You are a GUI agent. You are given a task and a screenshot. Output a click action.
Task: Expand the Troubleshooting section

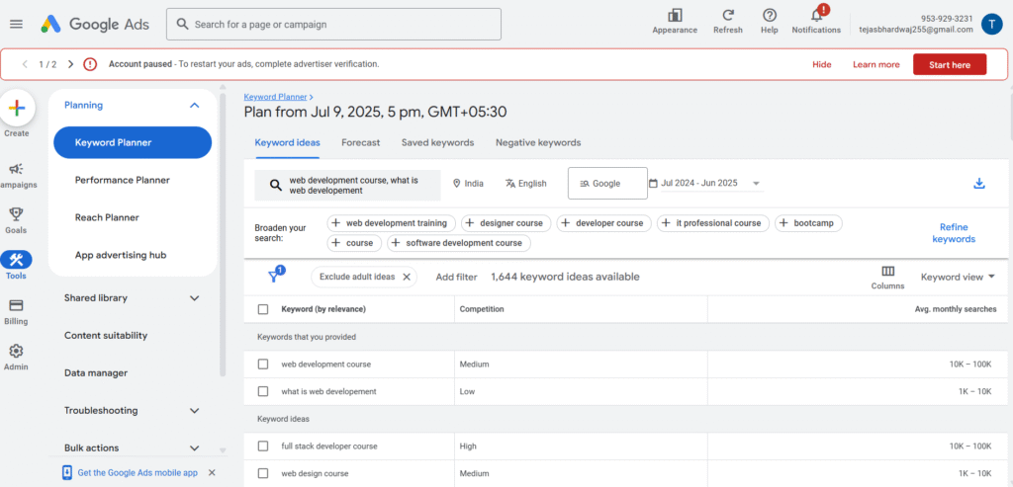tap(195, 410)
